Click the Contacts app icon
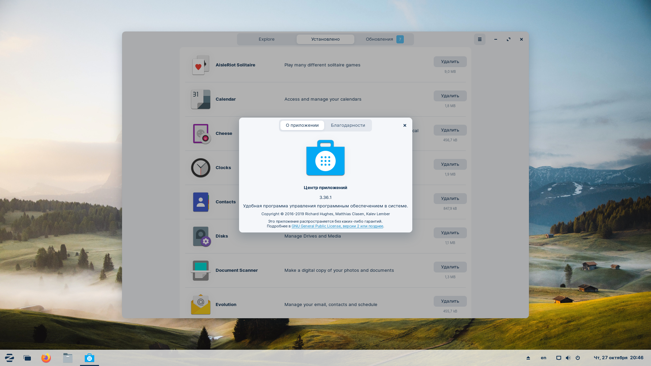Screen dimensions: 651x366 (x=200, y=202)
